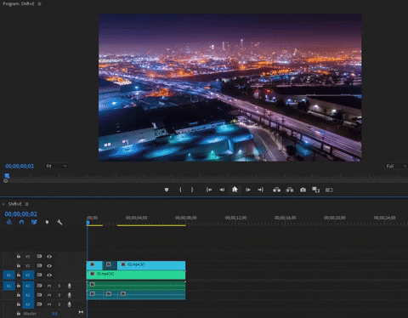Toggle V1 source patching button
This screenshot has width=408, height=318.
coord(8,275)
